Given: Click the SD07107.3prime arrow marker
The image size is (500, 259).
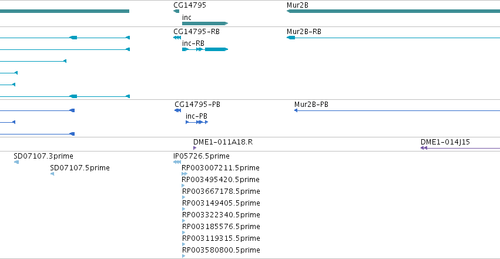Looking at the screenshot, I should 16,162.
